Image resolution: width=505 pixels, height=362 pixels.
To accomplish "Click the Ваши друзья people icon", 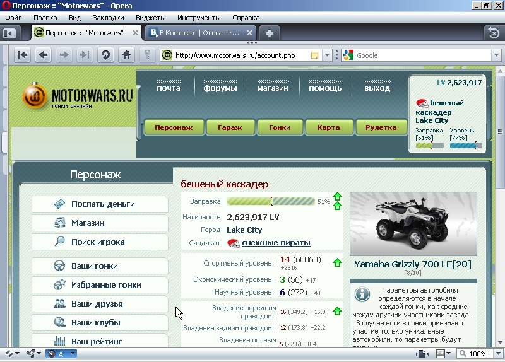I will click(60, 303).
